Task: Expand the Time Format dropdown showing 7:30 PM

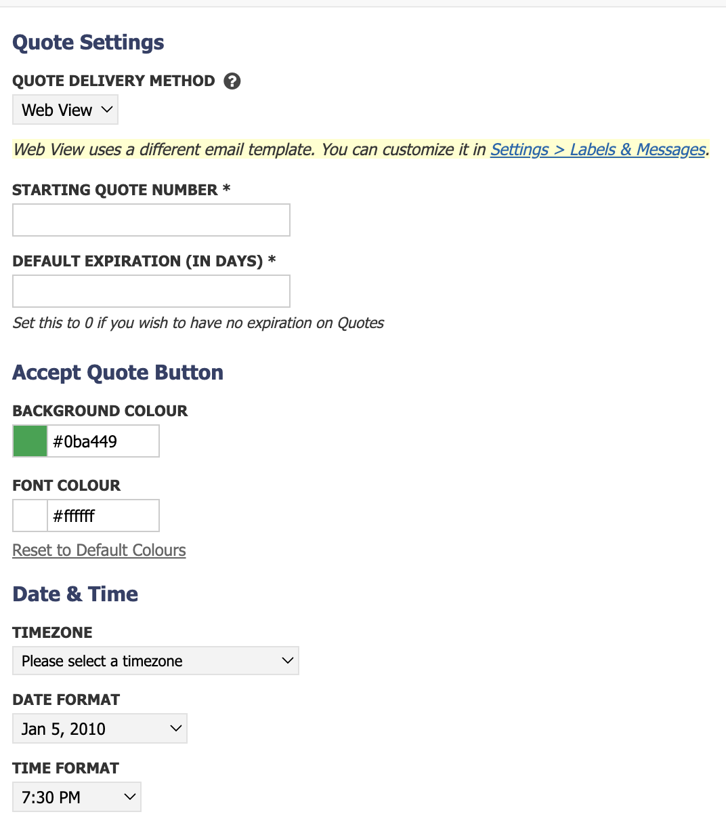Action: (x=77, y=797)
